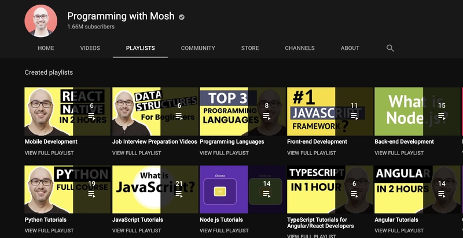Click Data Structures For Beginners thumbnail
This screenshot has height=238, width=463.
pos(155,111)
